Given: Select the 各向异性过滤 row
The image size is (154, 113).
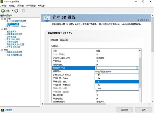Looking at the screenshot, I should pos(73,68).
